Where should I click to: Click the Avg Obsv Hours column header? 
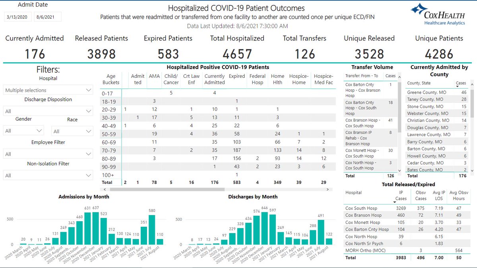click(458, 195)
